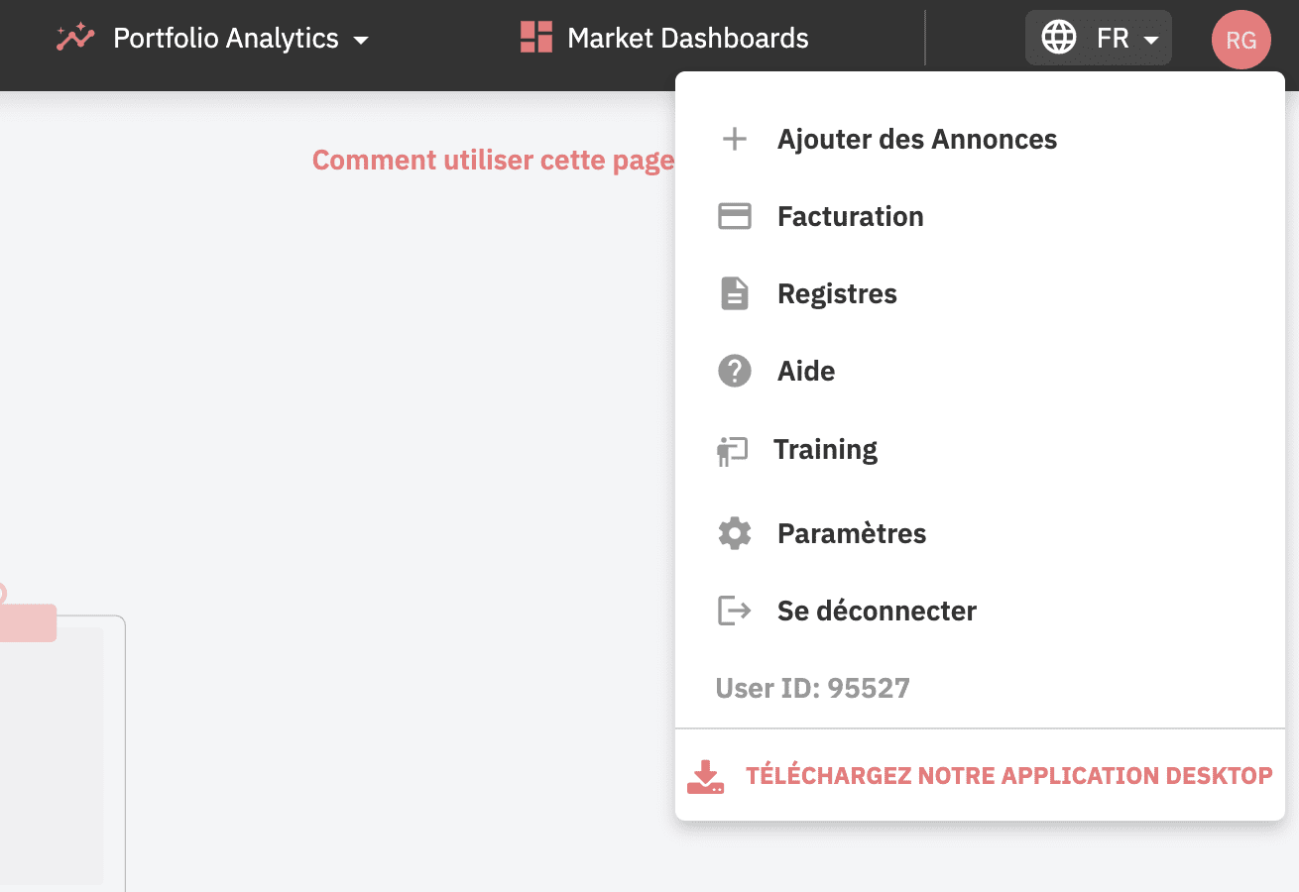Click the globe language icon
1299x892 pixels.
[1059, 38]
